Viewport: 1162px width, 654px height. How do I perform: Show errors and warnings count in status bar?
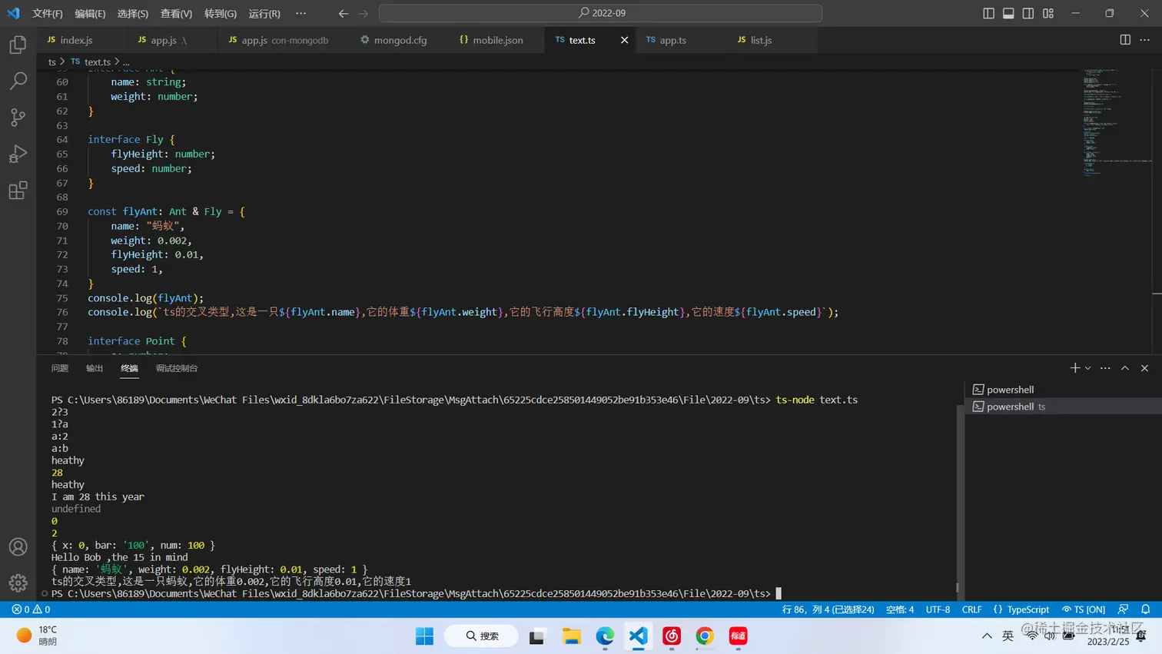(31, 609)
